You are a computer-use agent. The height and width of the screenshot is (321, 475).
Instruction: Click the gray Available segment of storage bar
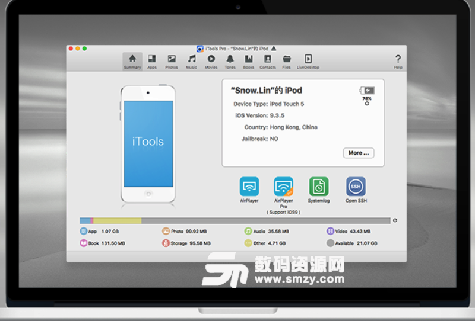point(265,221)
